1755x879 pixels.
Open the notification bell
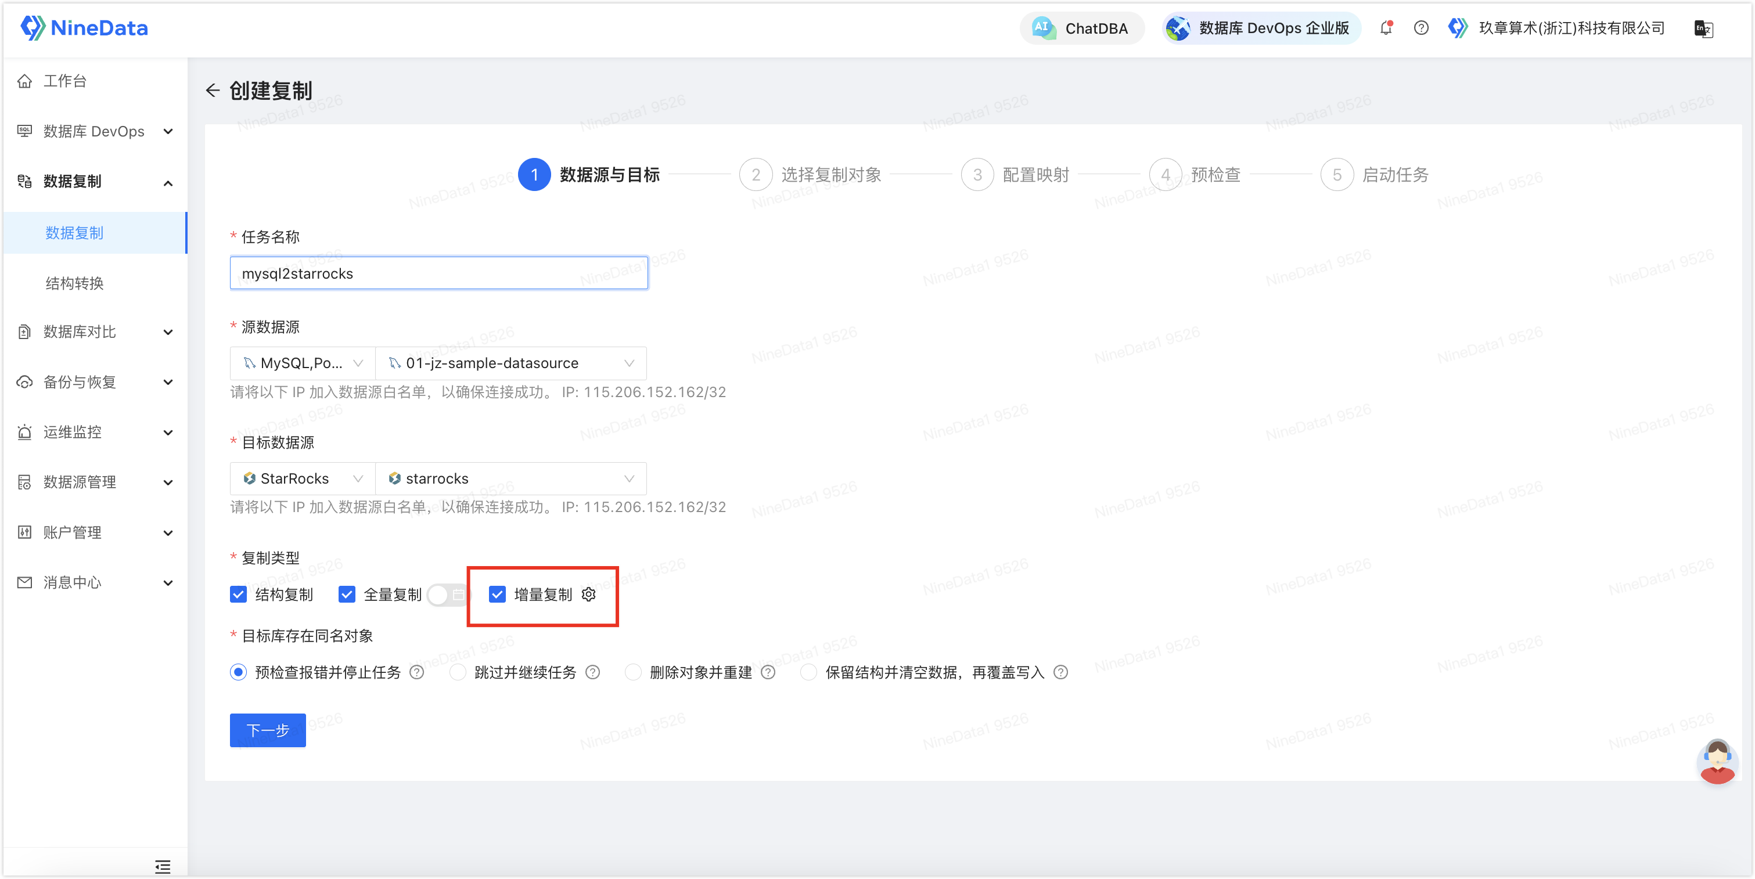click(1386, 28)
